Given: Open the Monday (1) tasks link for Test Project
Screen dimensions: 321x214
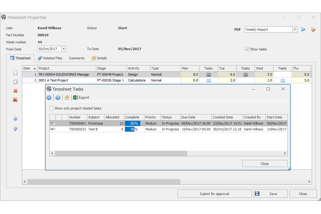Looking at the screenshot, I should [x=209, y=81].
